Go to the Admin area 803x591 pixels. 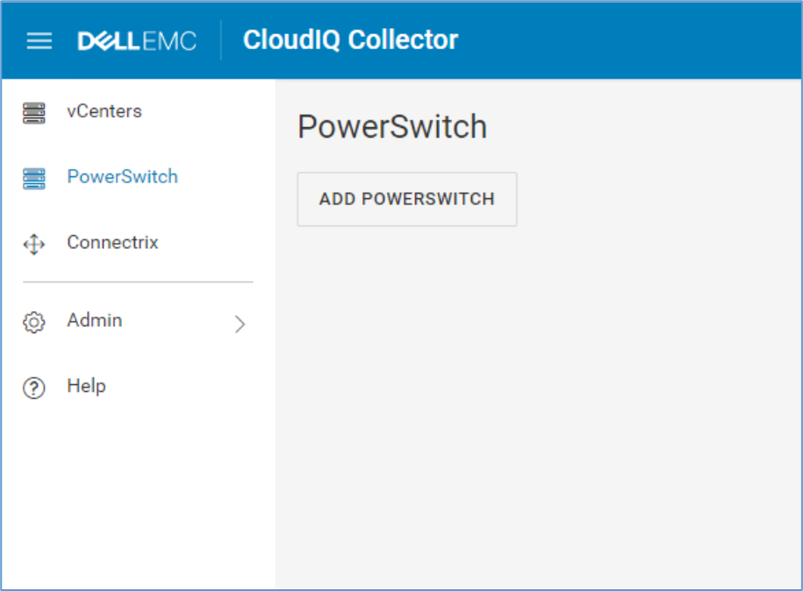coord(94,321)
